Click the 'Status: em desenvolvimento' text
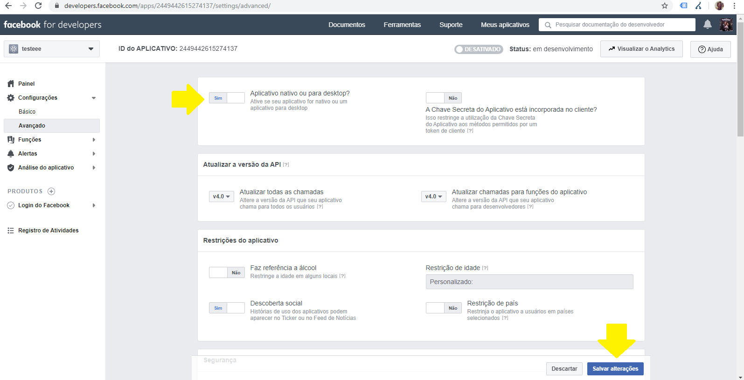The height and width of the screenshot is (380, 744). point(551,49)
